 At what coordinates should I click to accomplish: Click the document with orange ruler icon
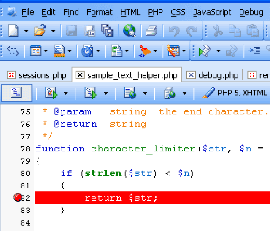[59, 51]
